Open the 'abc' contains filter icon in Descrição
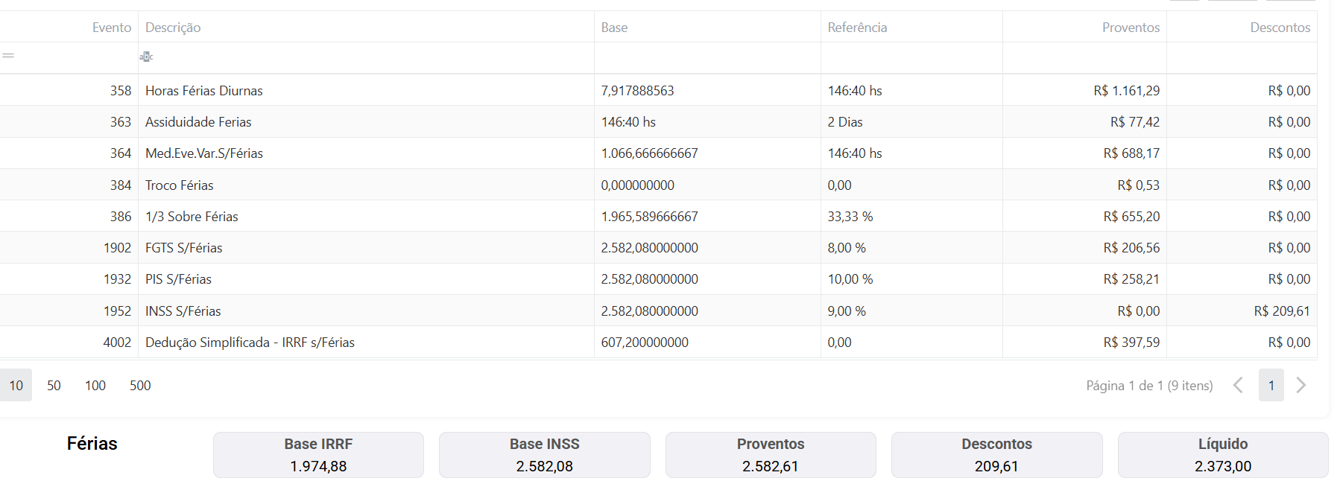Viewport: 1340px width, 484px height. click(146, 57)
